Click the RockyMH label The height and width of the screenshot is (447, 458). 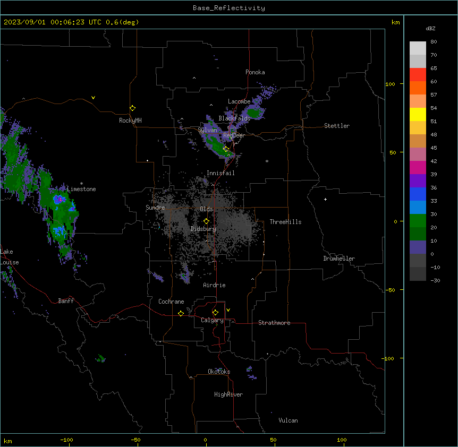(x=130, y=121)
